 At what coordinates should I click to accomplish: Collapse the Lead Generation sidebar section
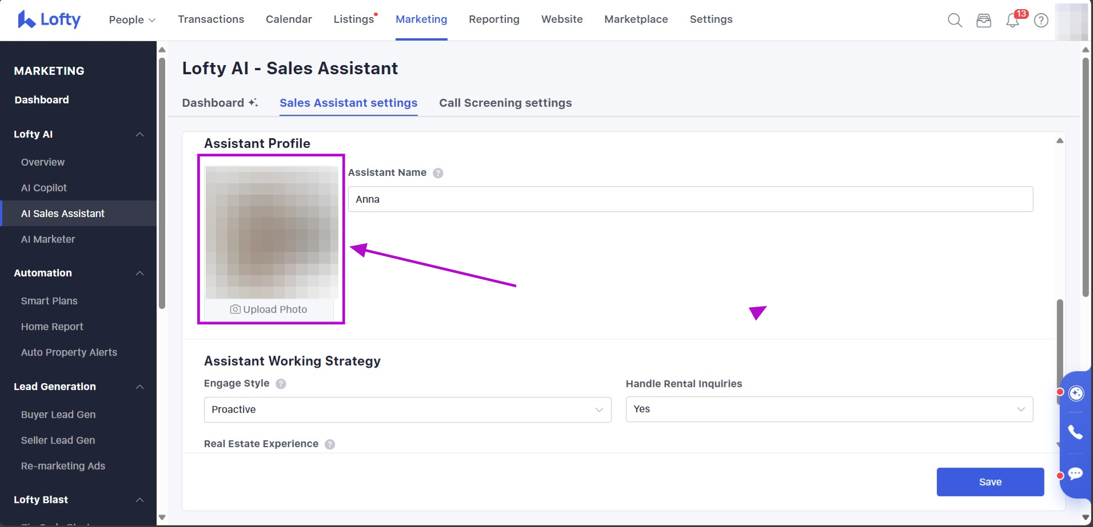139,387
